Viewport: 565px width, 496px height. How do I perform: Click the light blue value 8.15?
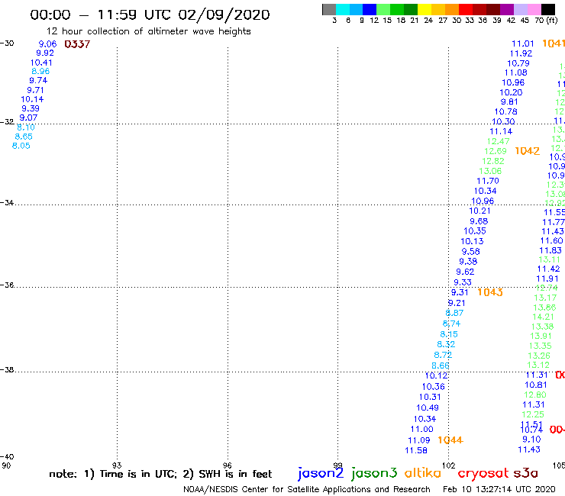pos(449,334)
